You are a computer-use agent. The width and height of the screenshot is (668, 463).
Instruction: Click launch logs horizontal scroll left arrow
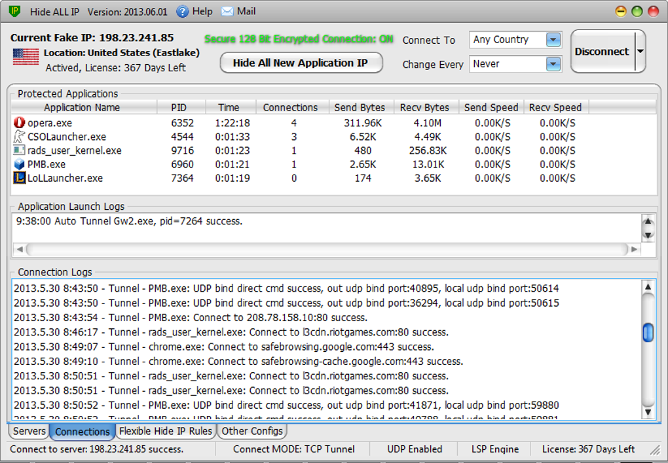click(x=20, y=249)
